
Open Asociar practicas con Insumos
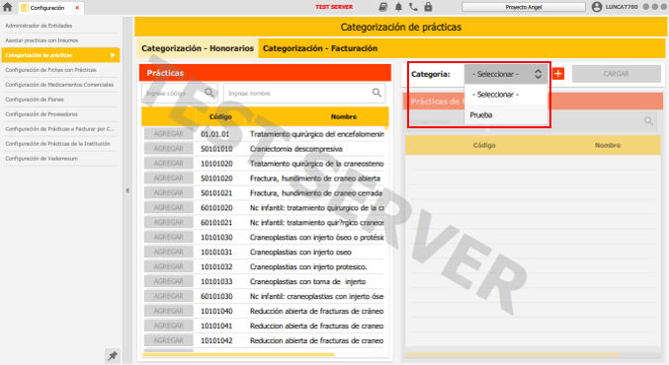point(59,40)
